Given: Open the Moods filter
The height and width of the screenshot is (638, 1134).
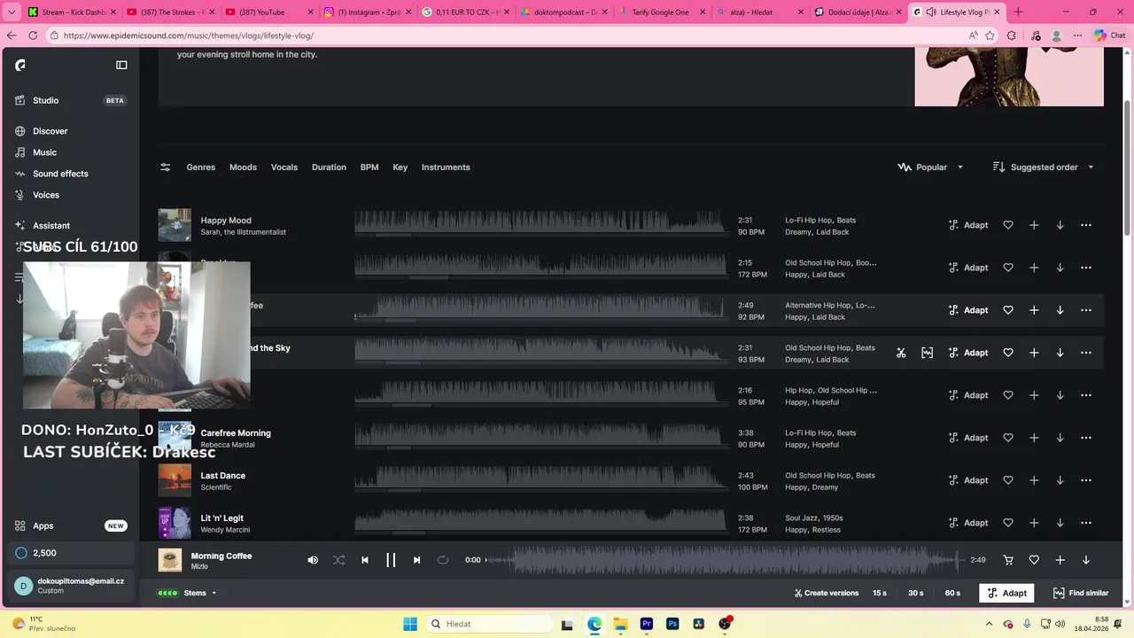Looking at the screenshot, I should 243,167.
